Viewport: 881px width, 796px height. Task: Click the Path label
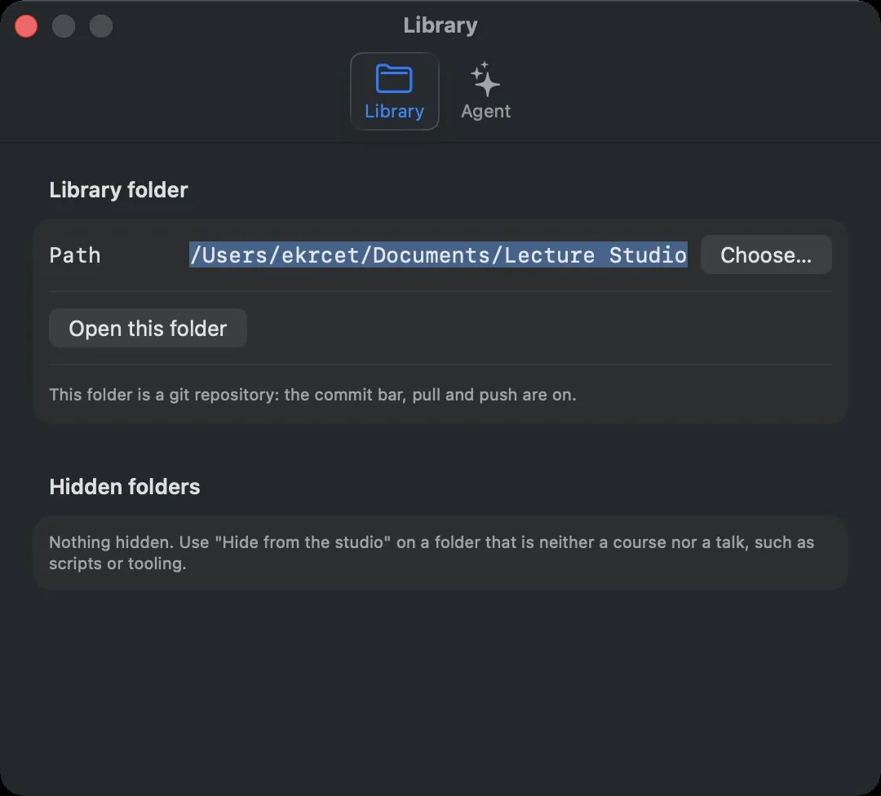[75, 255]
